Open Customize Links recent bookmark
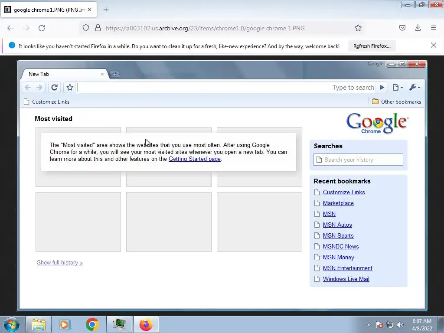The height and width of the screenshot is (333, 444). pos(344,192)
